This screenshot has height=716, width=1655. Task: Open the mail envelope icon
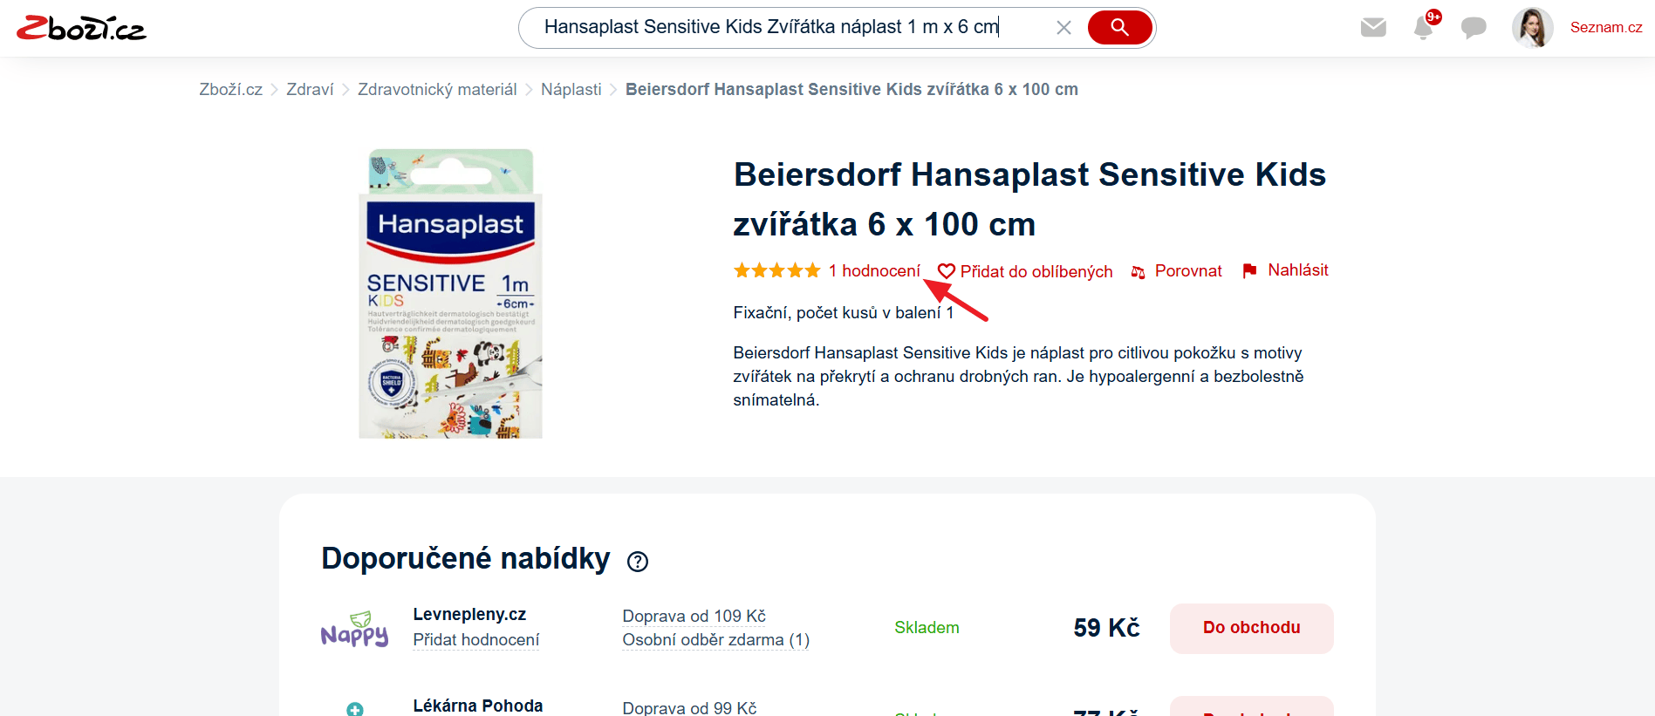(x=1373, y=28)
